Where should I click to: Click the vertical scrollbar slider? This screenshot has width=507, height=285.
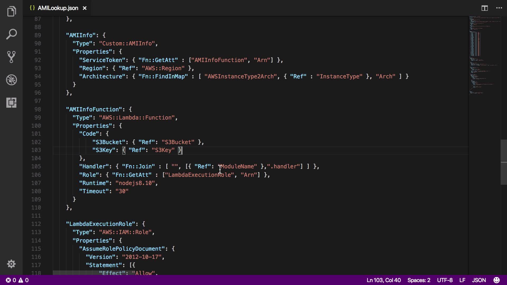[x=504, y=162]
